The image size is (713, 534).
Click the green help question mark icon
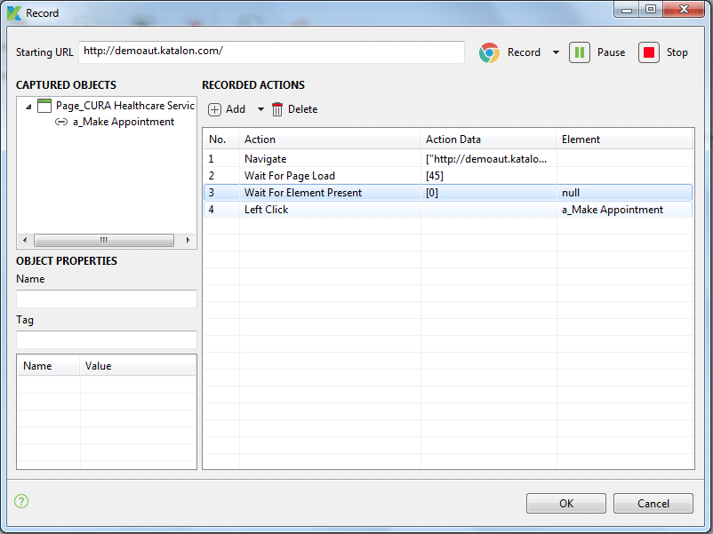[21, 501]
